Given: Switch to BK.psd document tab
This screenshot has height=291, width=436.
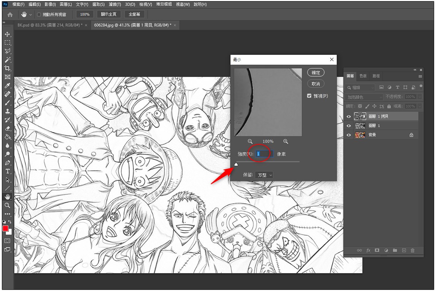Looking at the screenshot, I should (50, 25).
